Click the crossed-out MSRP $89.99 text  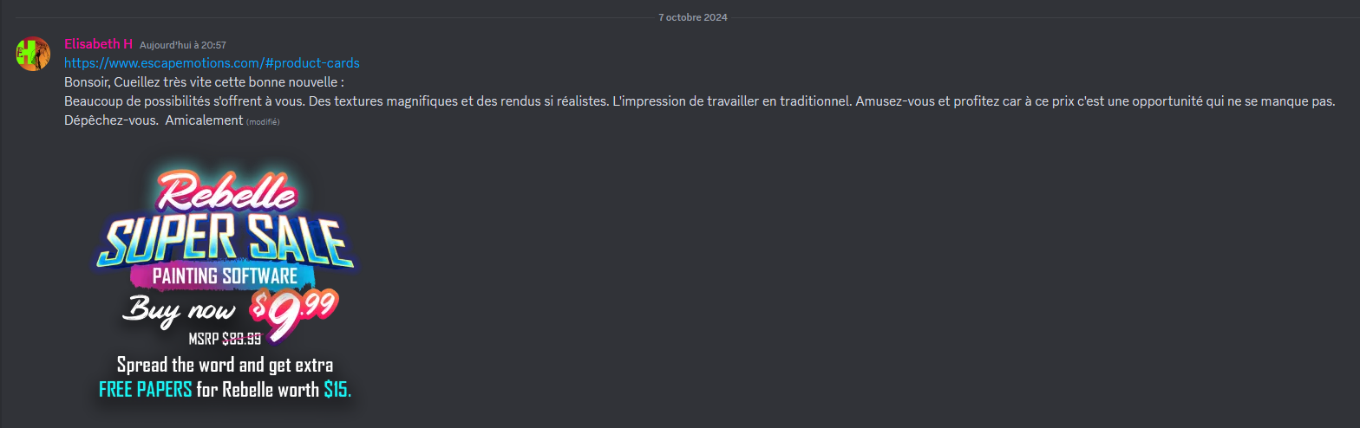tap(225, 339)
